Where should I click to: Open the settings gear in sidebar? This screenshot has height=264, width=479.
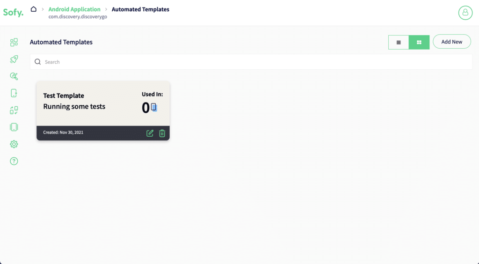(x=14, y=144)
